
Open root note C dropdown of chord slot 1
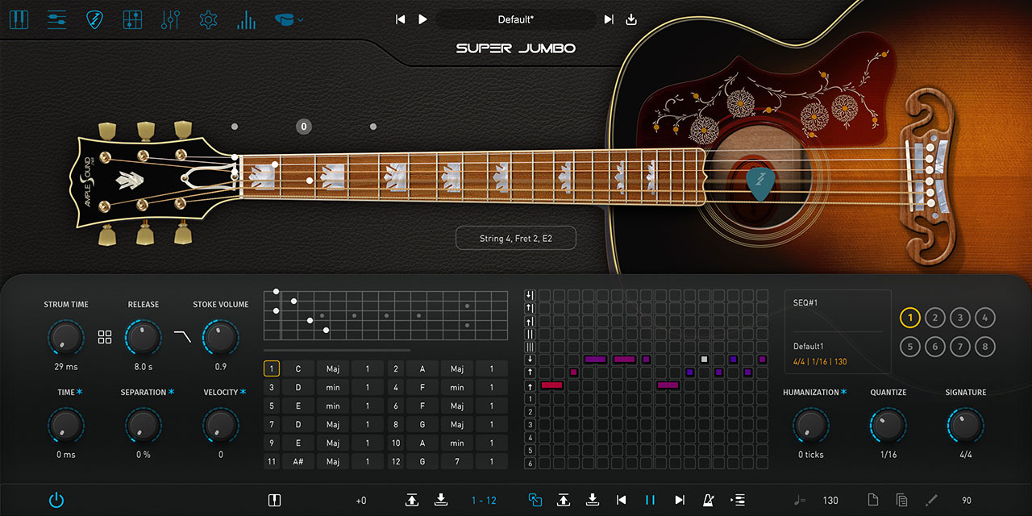[298, 368]
